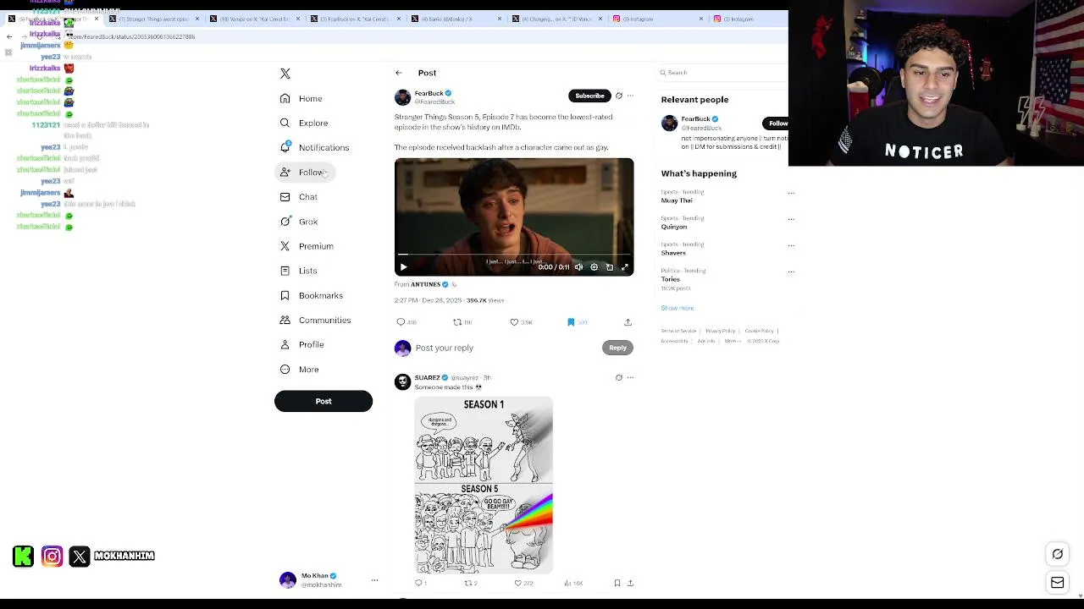The image size is (1084, 609).
Task: Open options for Shavers trend
Action: [791, 245]
